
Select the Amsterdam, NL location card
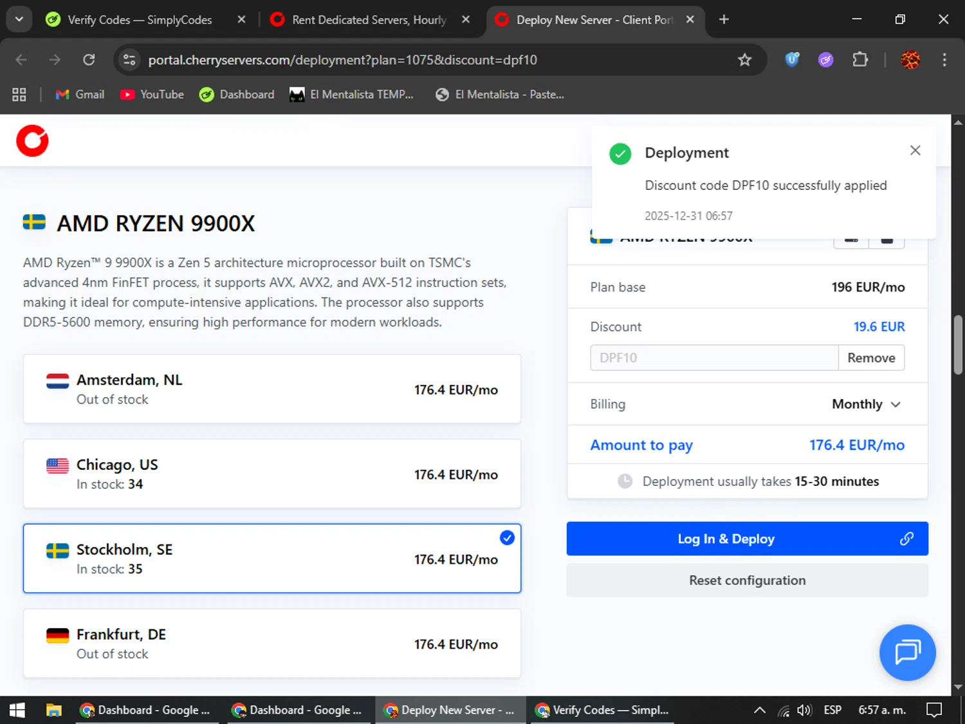[x=272, y=389]
